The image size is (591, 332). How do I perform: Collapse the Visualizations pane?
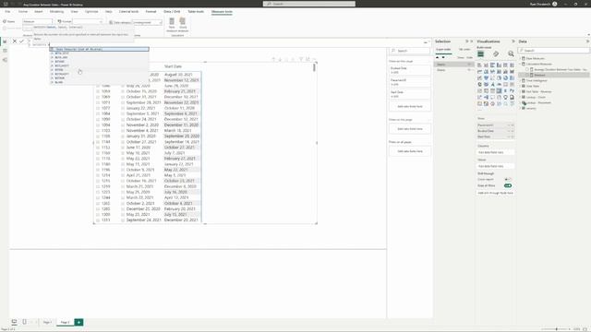pyautogui.click(x=513, y=41)
